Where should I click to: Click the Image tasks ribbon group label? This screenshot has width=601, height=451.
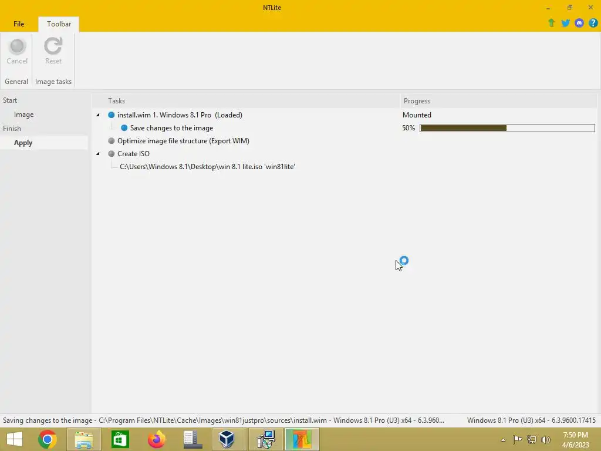(53, 81)
